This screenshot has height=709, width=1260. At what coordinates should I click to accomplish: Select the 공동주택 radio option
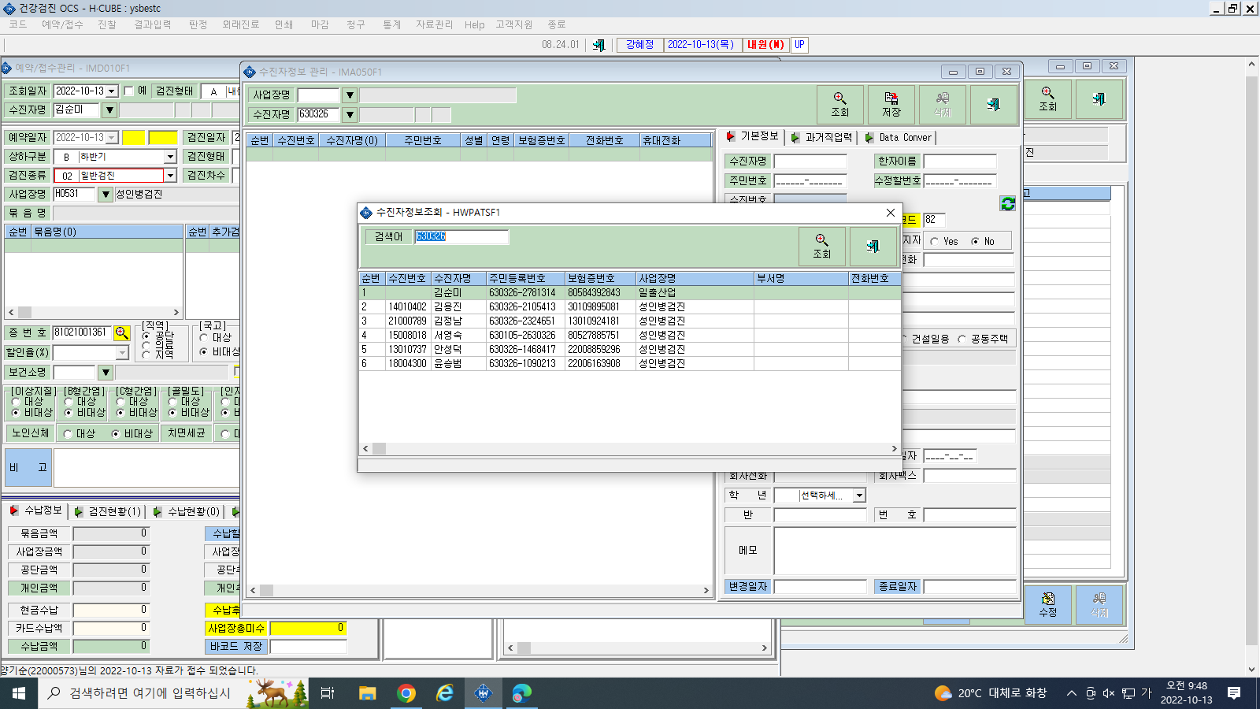point(962,339)
